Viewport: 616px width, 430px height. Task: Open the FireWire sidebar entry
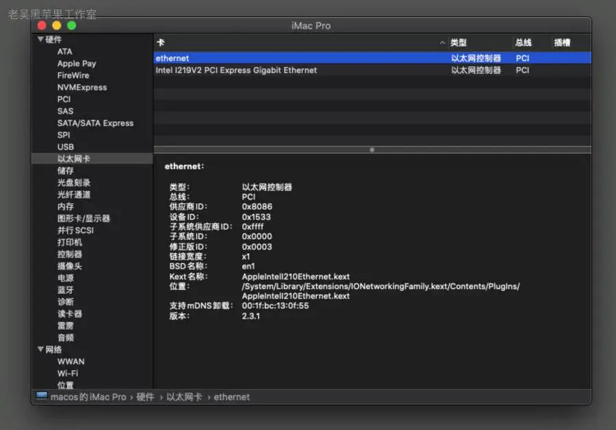tap(73, 75)
